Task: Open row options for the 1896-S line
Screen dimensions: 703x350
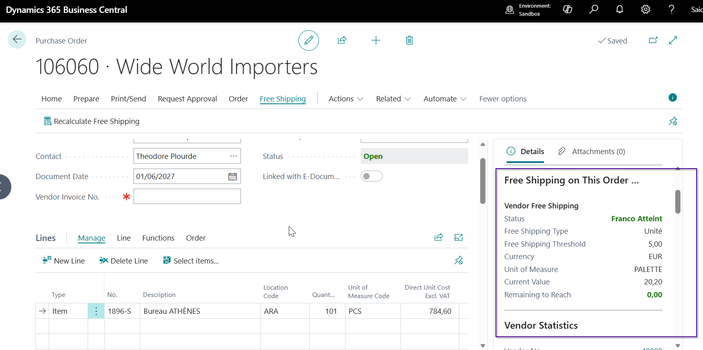Action: [96, 311]
